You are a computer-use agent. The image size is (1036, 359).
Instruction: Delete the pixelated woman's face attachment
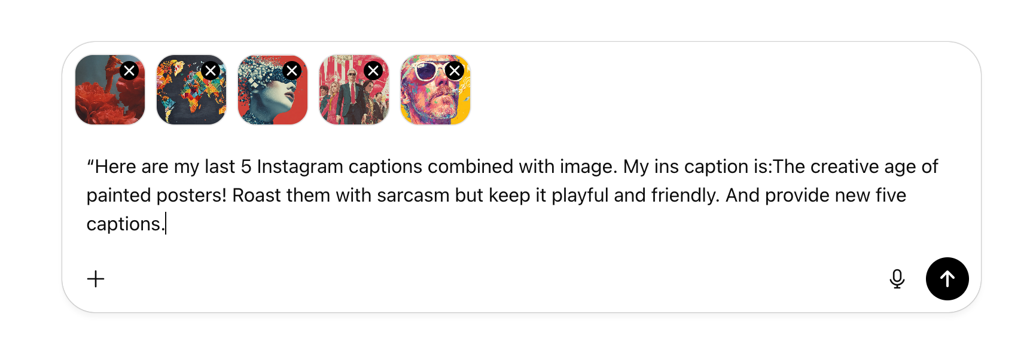292,71
